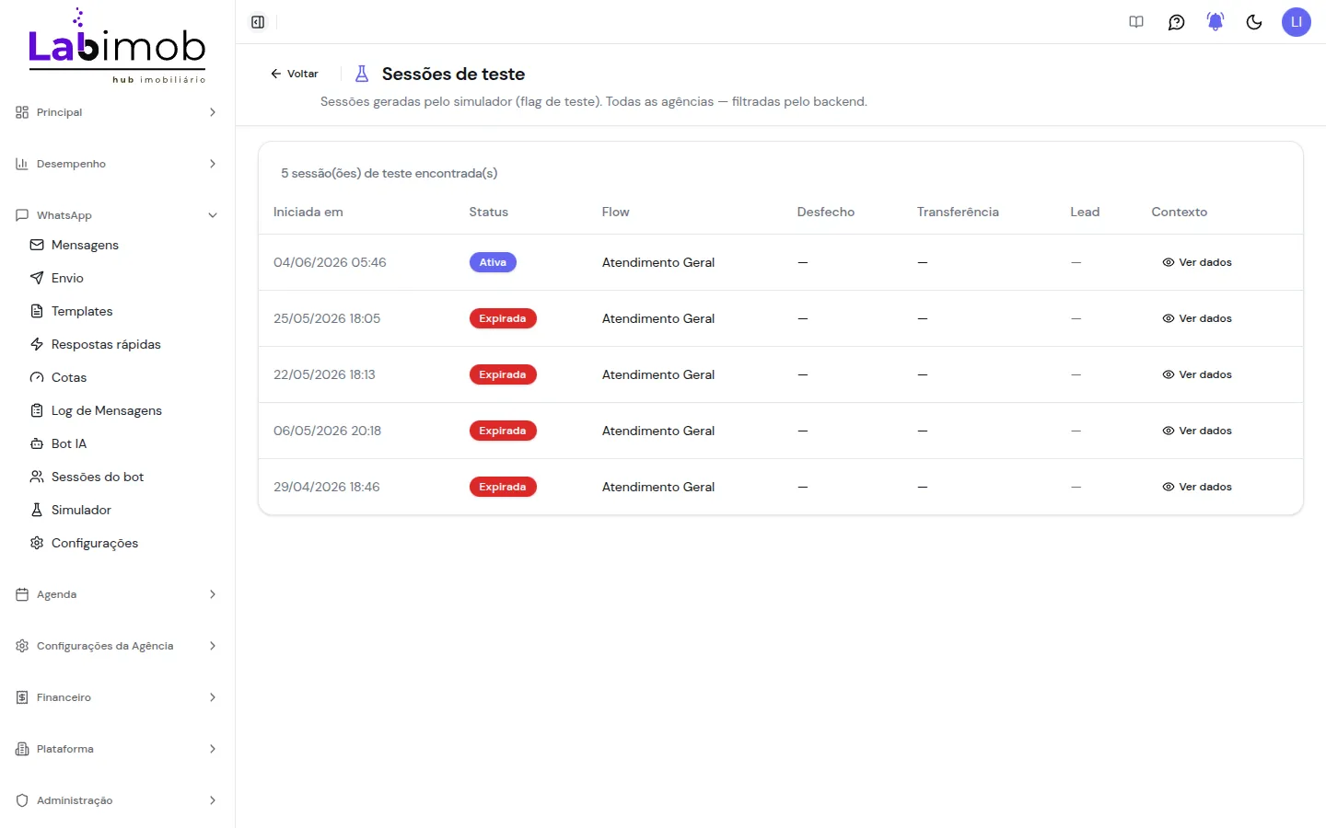Viewport: 1326px width, 828px height.
Task: Click the Status column header
Action: pyautogui.click(x=489, y=212)
